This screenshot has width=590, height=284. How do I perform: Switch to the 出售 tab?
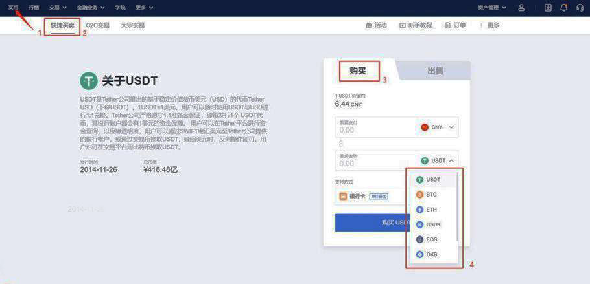pyautogui.click(x=436, y=71)
